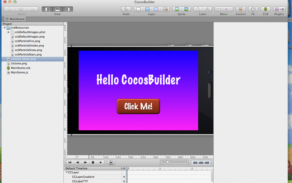Select ccbParticleSnow.png file
This screenshot has height=183, width=292.
pos(29,50)
